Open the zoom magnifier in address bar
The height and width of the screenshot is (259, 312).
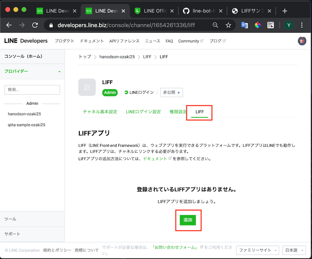pos(215,25)
